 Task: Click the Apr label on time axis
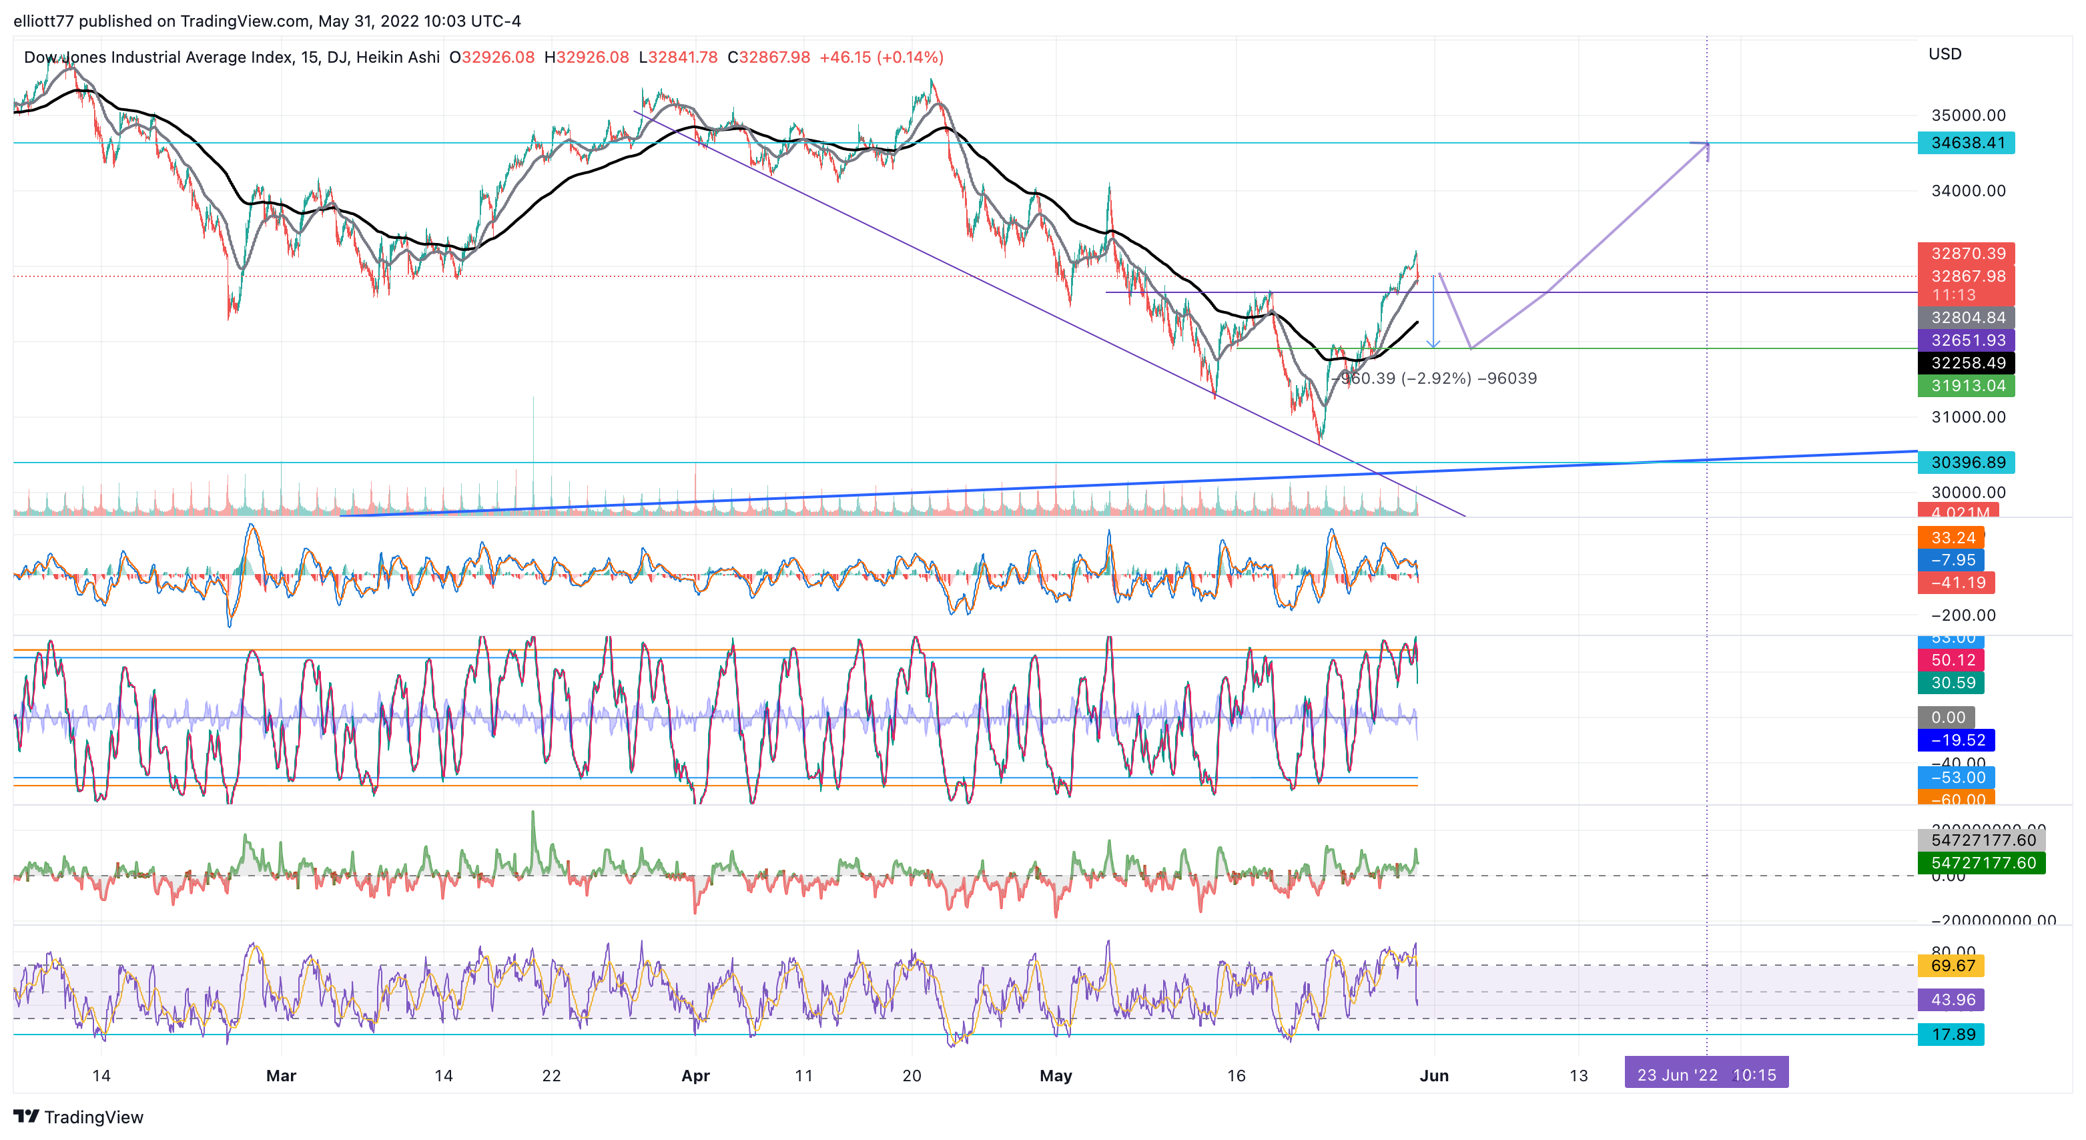click(x=695, y=1076)
